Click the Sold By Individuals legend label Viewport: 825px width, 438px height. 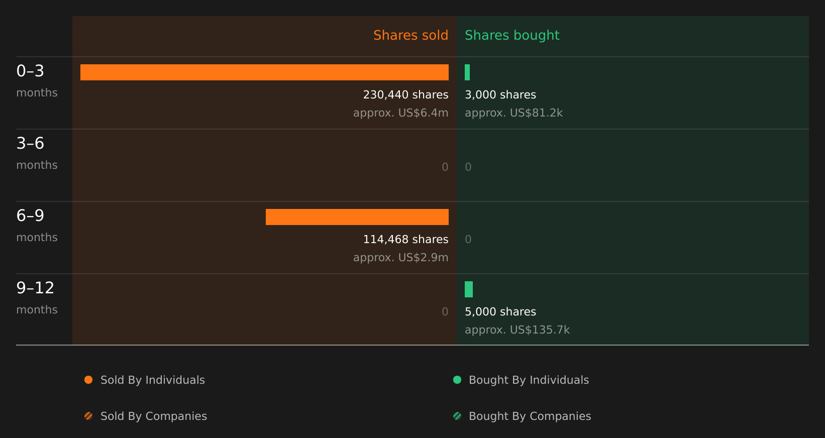tap(153, 380)
